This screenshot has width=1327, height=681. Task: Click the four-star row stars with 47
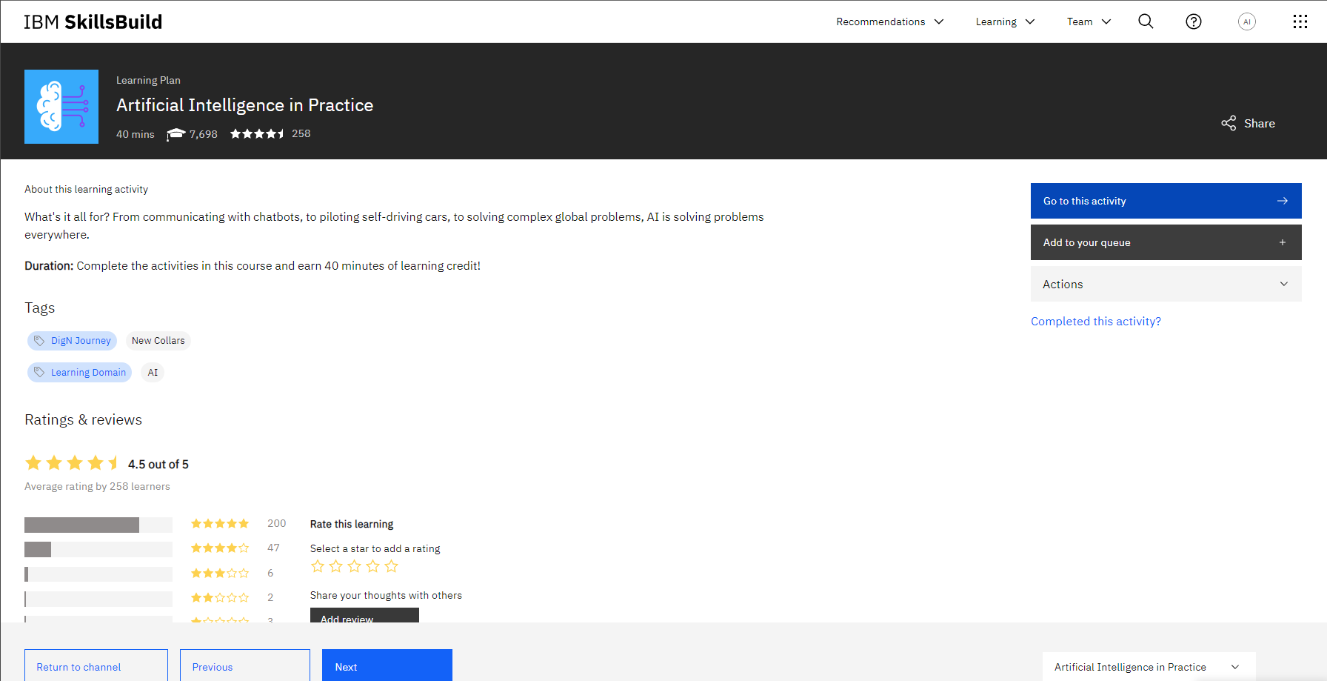click(220, 548)
